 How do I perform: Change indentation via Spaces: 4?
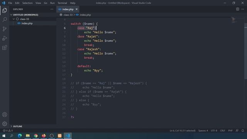[203, 131]
